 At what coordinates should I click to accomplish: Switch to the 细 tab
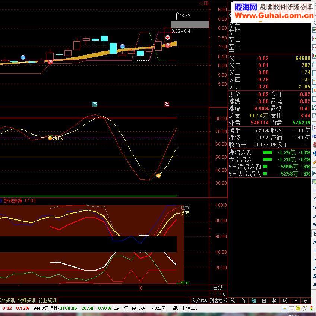253,301
